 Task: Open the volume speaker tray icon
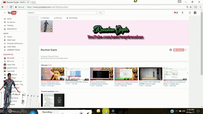click(x=183, y=111)
